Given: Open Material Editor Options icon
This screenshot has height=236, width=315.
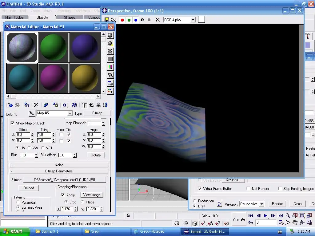Looking at the screenshot, I should [x=110, y=83].
